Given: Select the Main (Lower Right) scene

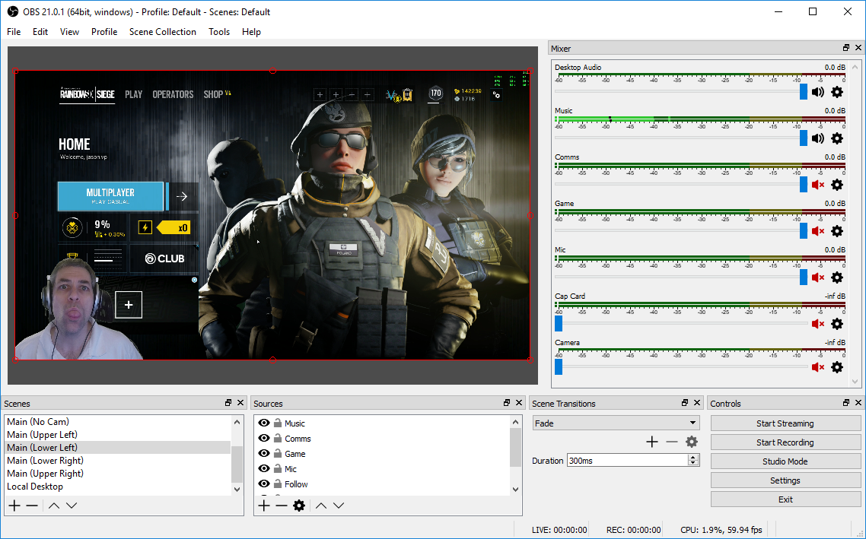Looking at the screenshot, I should pos(118,461).
